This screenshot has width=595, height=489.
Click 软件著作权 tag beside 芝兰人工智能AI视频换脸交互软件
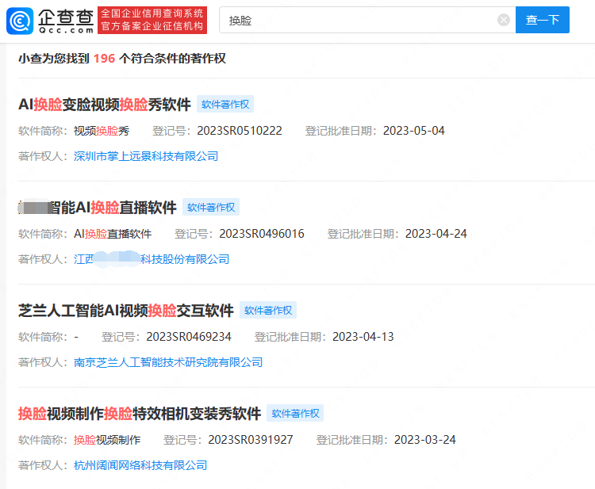[268, 311]
